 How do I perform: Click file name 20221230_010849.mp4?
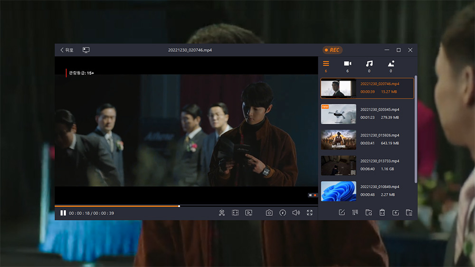click(380, 186)
